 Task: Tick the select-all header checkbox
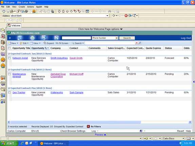(x=9, y=48)
